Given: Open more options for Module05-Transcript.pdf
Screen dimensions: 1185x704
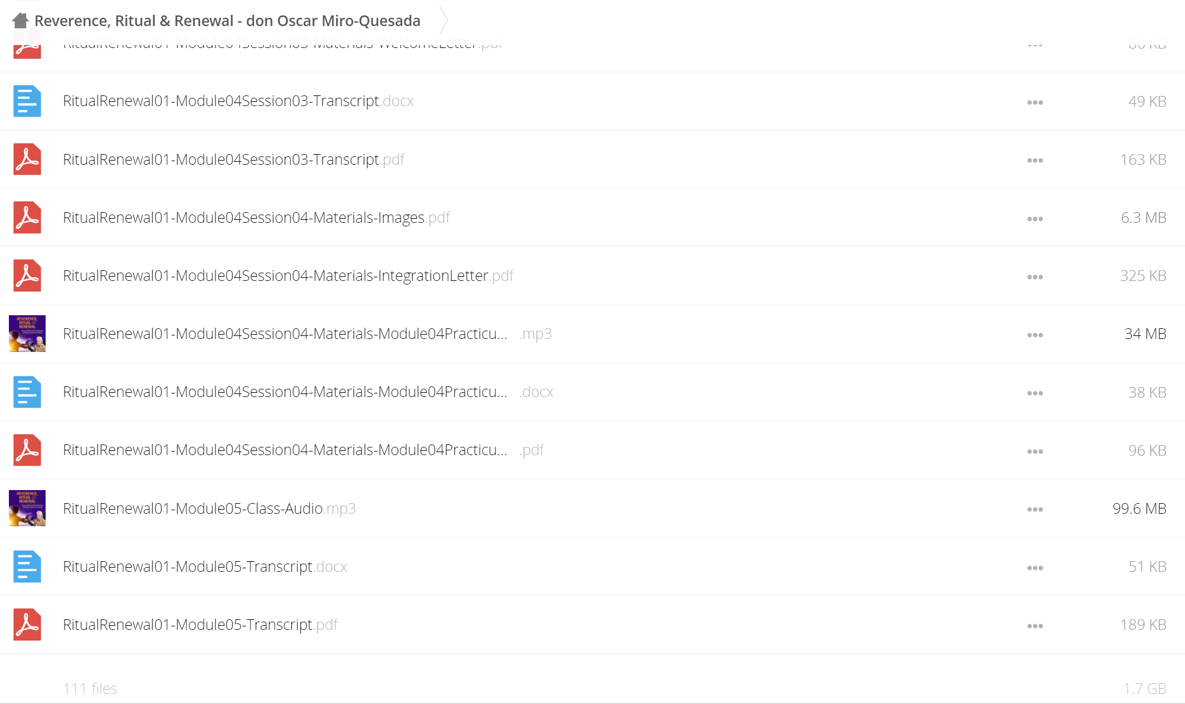Looking at the screenshot, I should pyautogui.click(x=1035, y=626).
